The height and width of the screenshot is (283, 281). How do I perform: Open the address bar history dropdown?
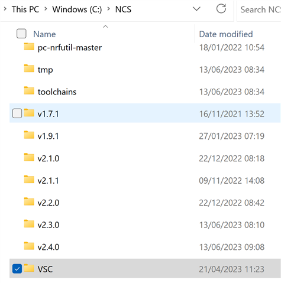pyautogui.click(x=196, y=9)
